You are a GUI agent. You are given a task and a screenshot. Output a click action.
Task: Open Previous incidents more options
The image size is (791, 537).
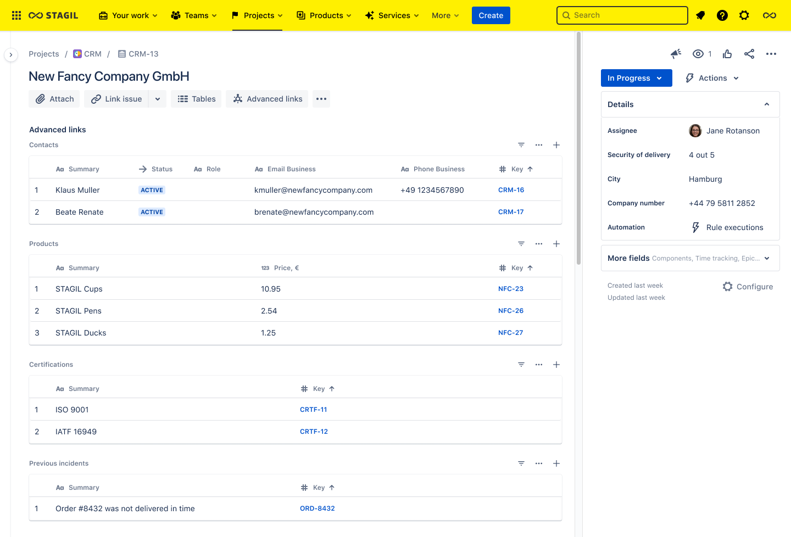click(x=539, y=463)
